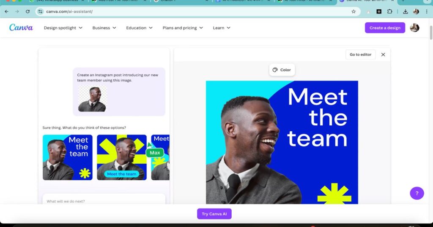433x227 pixels.
Task: Click the large 'Meet the team' design preview
Action: pyautogui.click(x=282, y=142)
